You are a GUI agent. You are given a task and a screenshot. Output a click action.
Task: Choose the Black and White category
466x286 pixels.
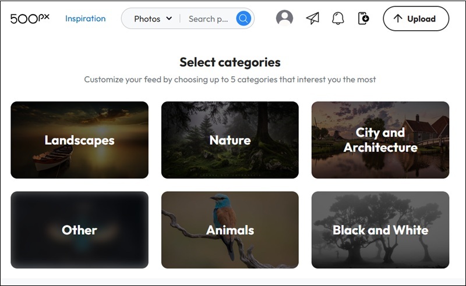click(x=380, y=230)
